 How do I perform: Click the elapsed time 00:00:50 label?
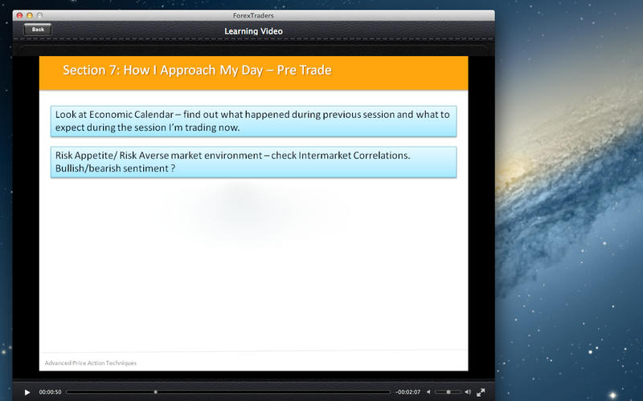coord(50,392)
